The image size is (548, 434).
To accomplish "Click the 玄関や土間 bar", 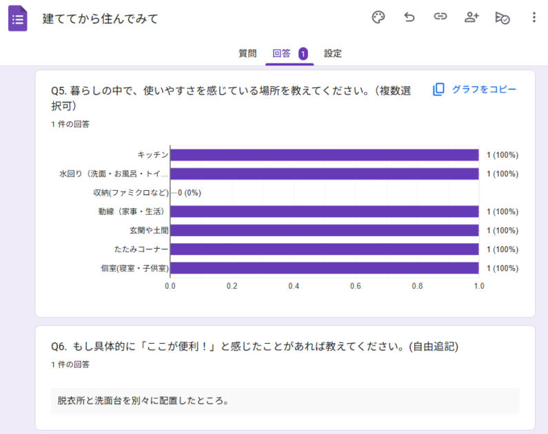I will 324,230.
